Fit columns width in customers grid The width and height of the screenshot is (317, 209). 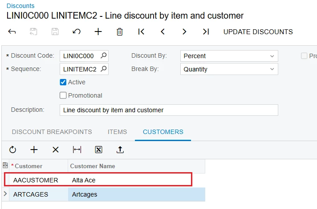click(x=77, y=150)
